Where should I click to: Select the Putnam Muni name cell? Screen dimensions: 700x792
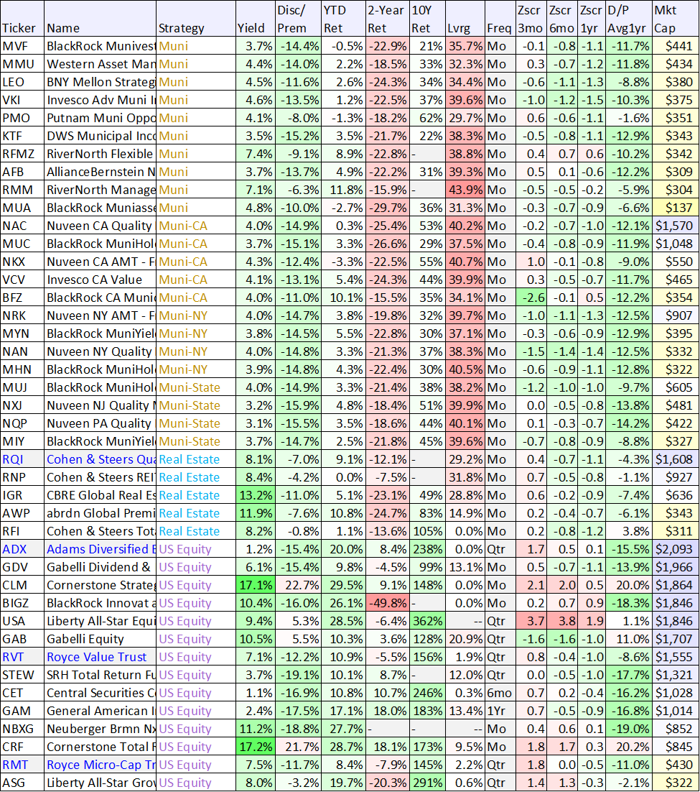[100, 118]
